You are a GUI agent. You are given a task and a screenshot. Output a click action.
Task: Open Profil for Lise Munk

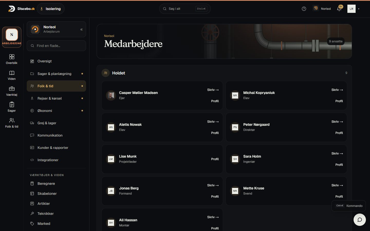click(x=215, y=159)
